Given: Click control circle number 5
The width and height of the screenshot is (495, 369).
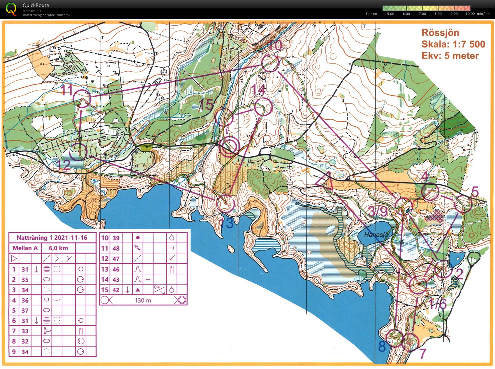Looking at the screenshot, I should point(463,204).
